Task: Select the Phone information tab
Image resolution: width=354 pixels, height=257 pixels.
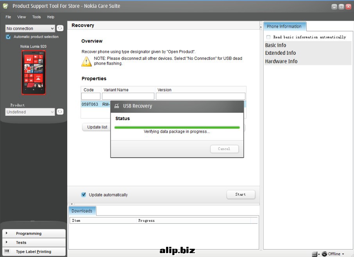Action: pos(284,27)
